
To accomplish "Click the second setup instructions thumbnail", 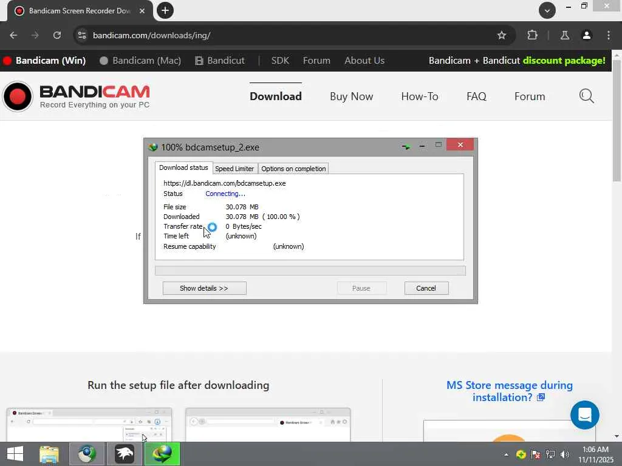I will pos(268,424).
